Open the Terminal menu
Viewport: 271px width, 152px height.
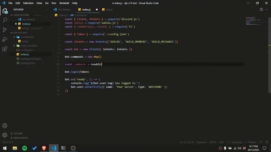[64, 3]
